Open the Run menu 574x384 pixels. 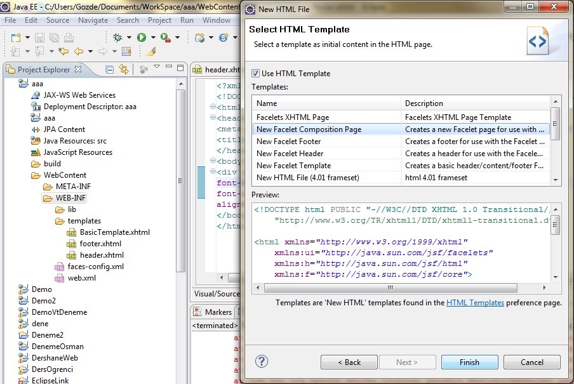pos(187,20)
